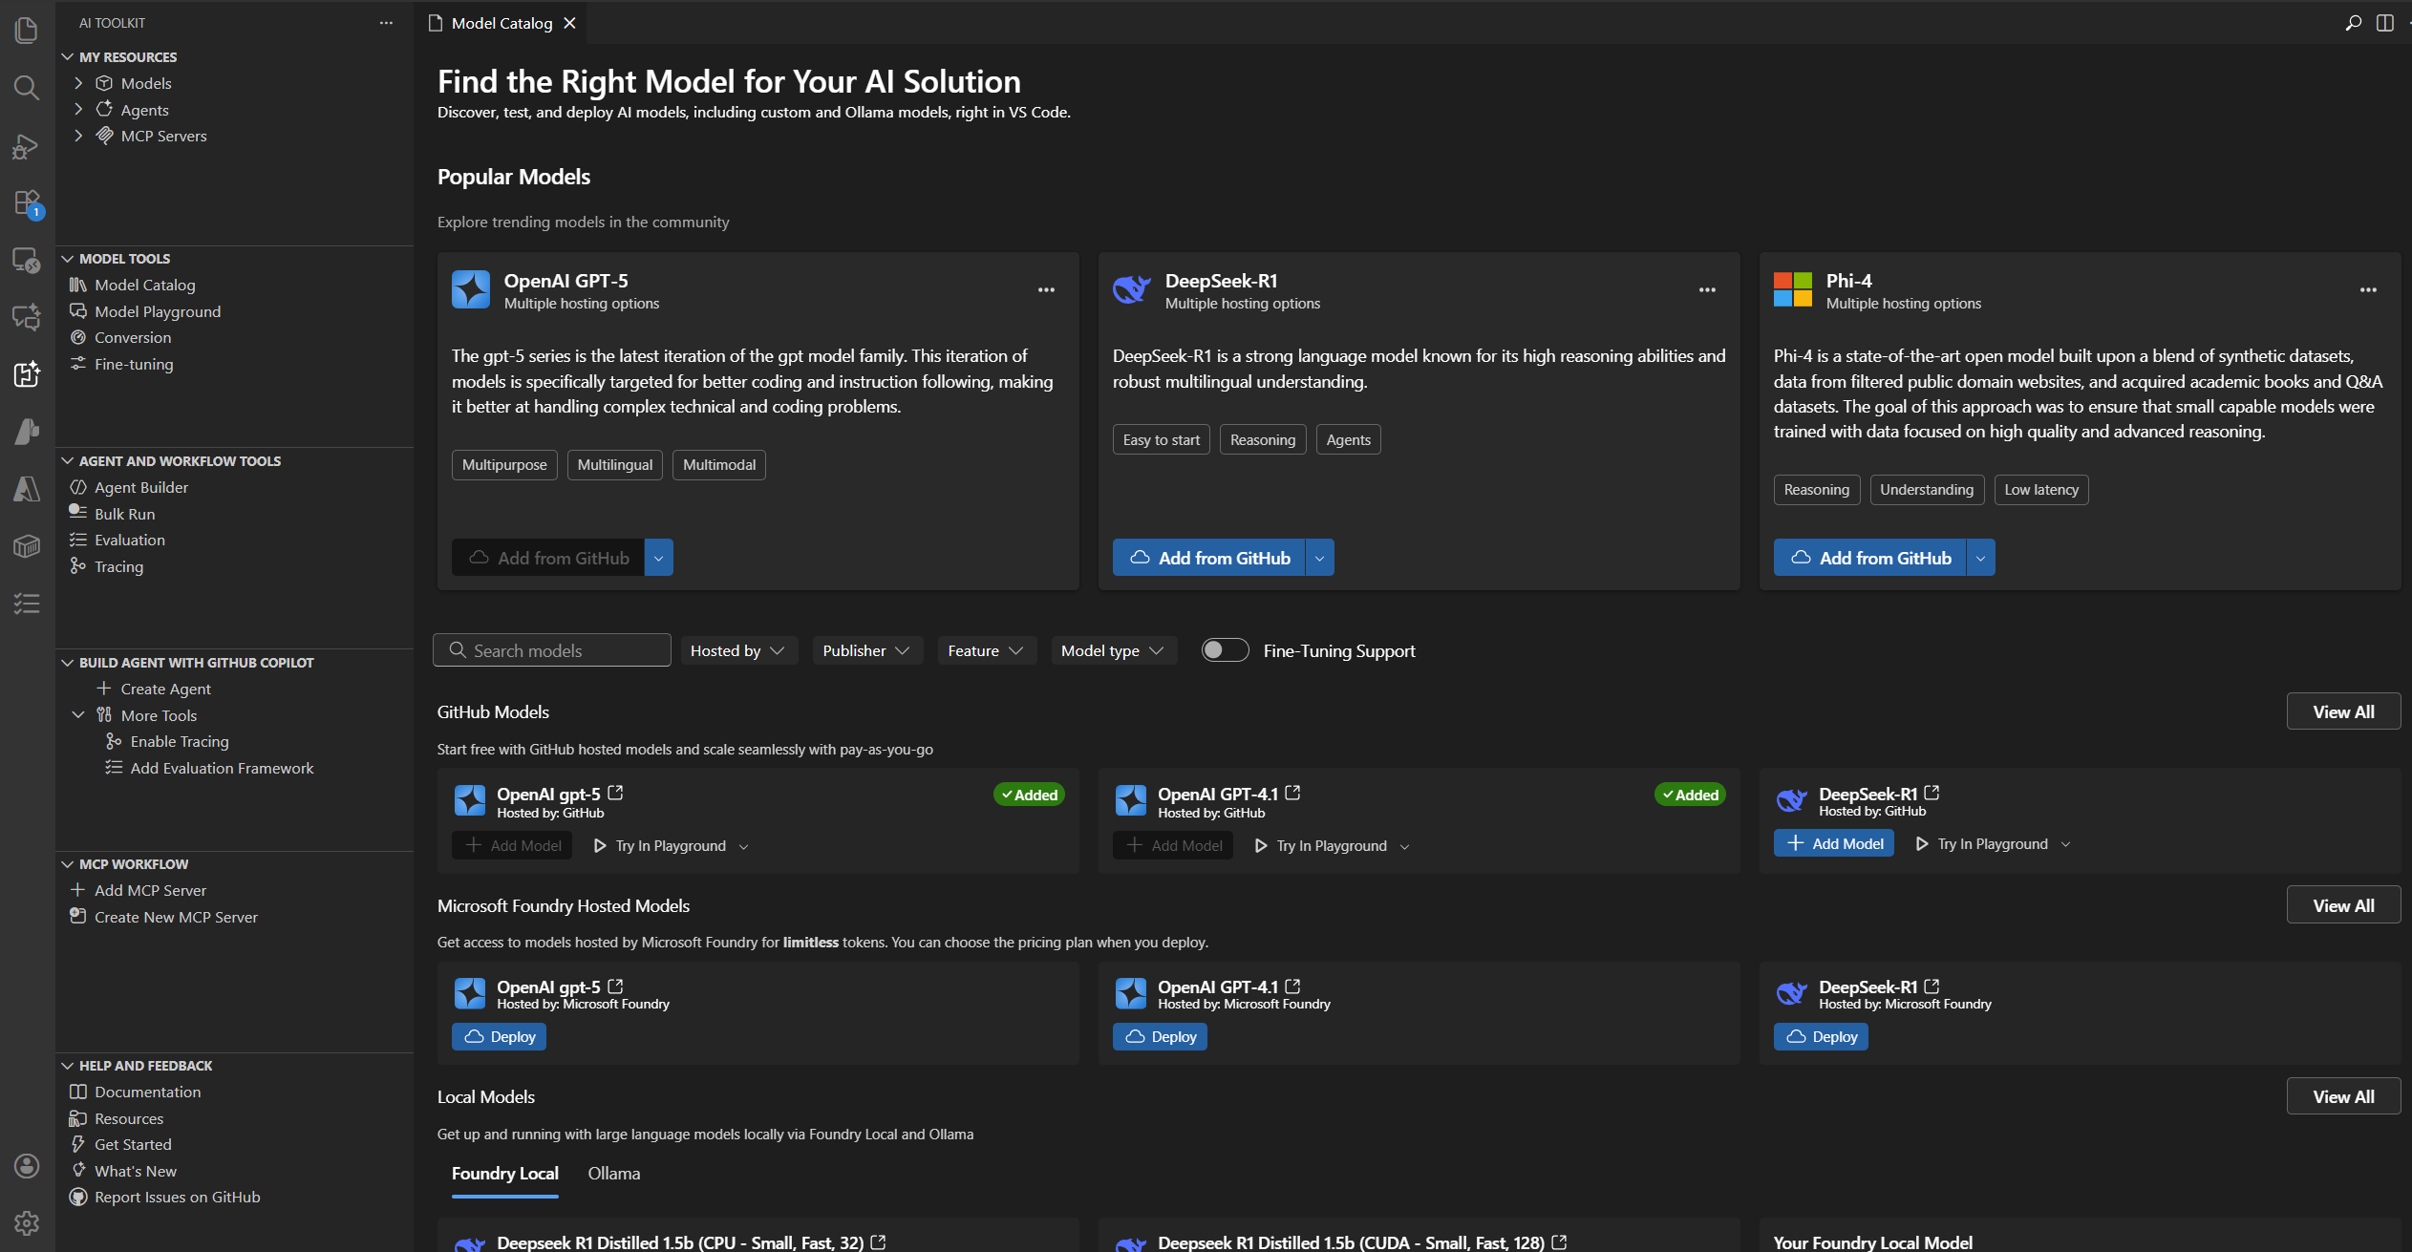2412x1252 pixels.
Task: Open the Extensions view
Action: 26,203
